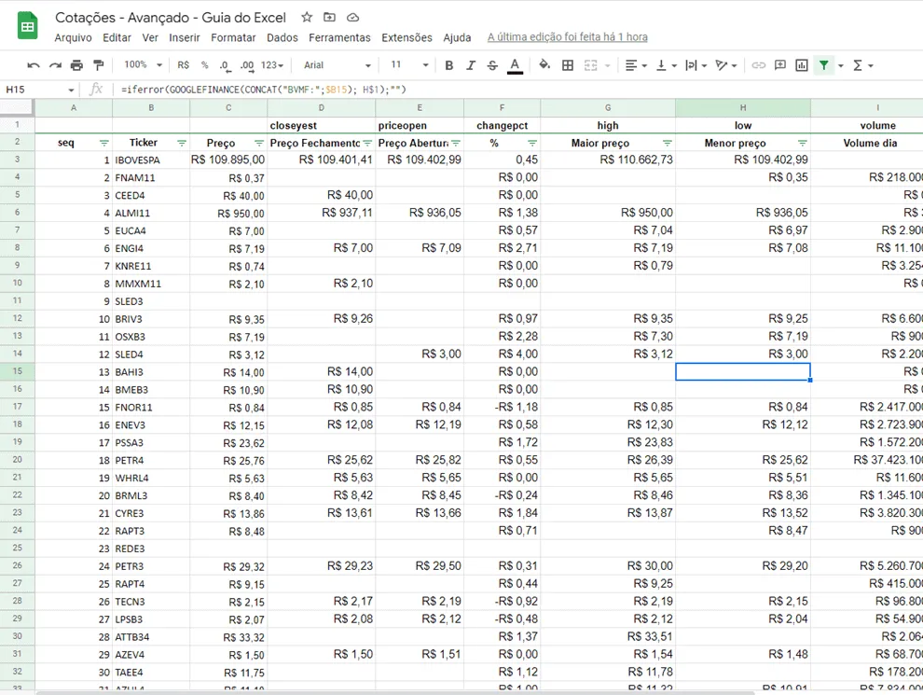Open the Extensões menu
The height and width of the screenshot is (695, 923).
click(406, 37)
